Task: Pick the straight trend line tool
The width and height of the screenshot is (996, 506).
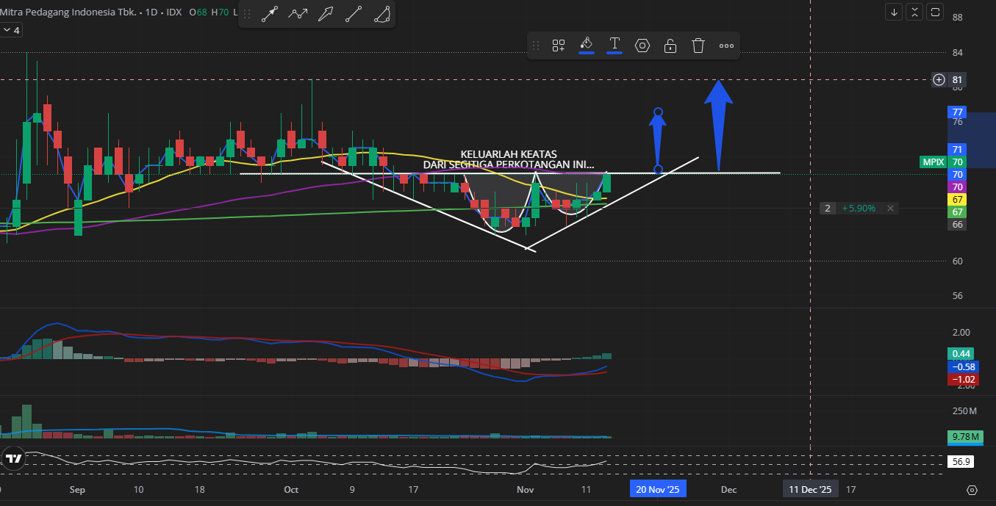Action: (354, 14)
